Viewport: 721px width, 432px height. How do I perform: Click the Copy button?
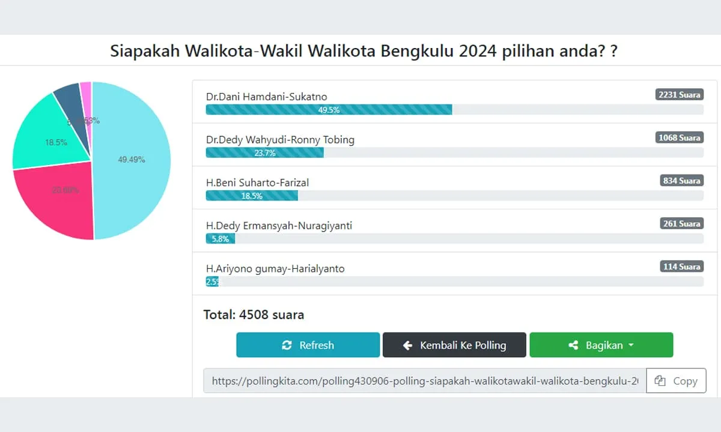(x=676, y=380)
